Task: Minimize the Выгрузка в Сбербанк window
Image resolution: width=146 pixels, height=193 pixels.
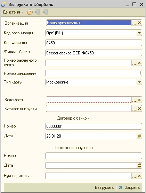Action: 128,5
